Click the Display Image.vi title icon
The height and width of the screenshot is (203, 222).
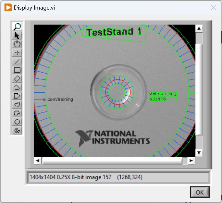click(8, 7)
